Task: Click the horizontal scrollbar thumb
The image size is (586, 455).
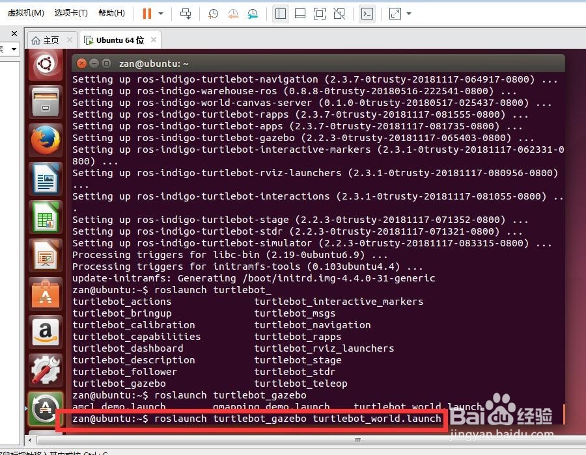Action: pyautogui.click(x=358, y=440)
